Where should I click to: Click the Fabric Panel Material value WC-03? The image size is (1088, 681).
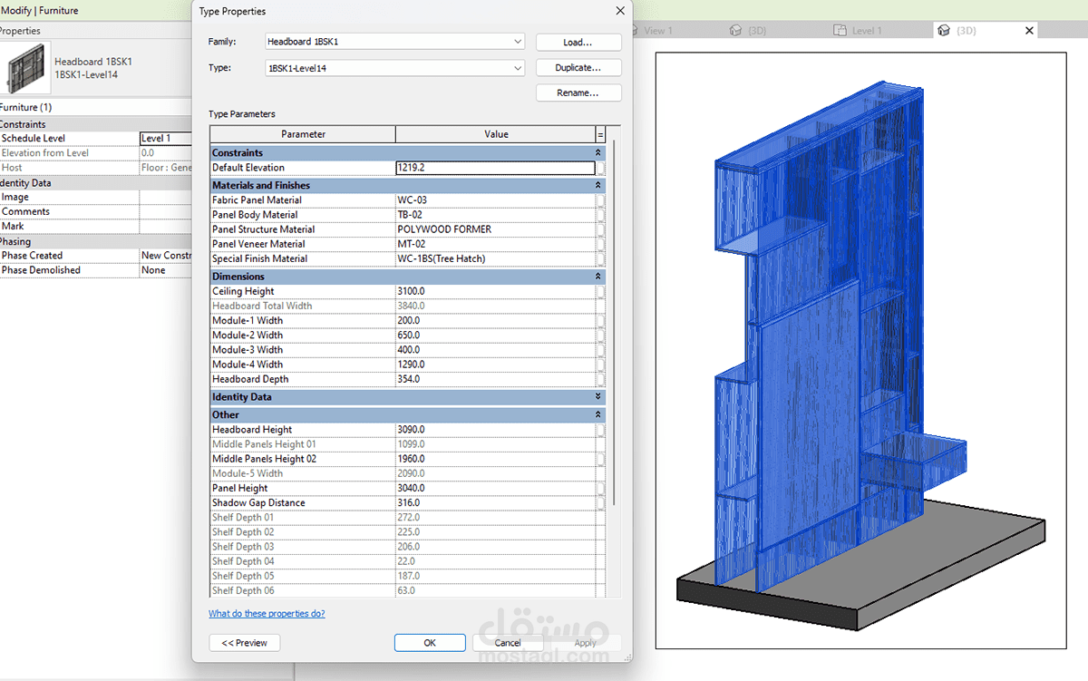point(495,200)
